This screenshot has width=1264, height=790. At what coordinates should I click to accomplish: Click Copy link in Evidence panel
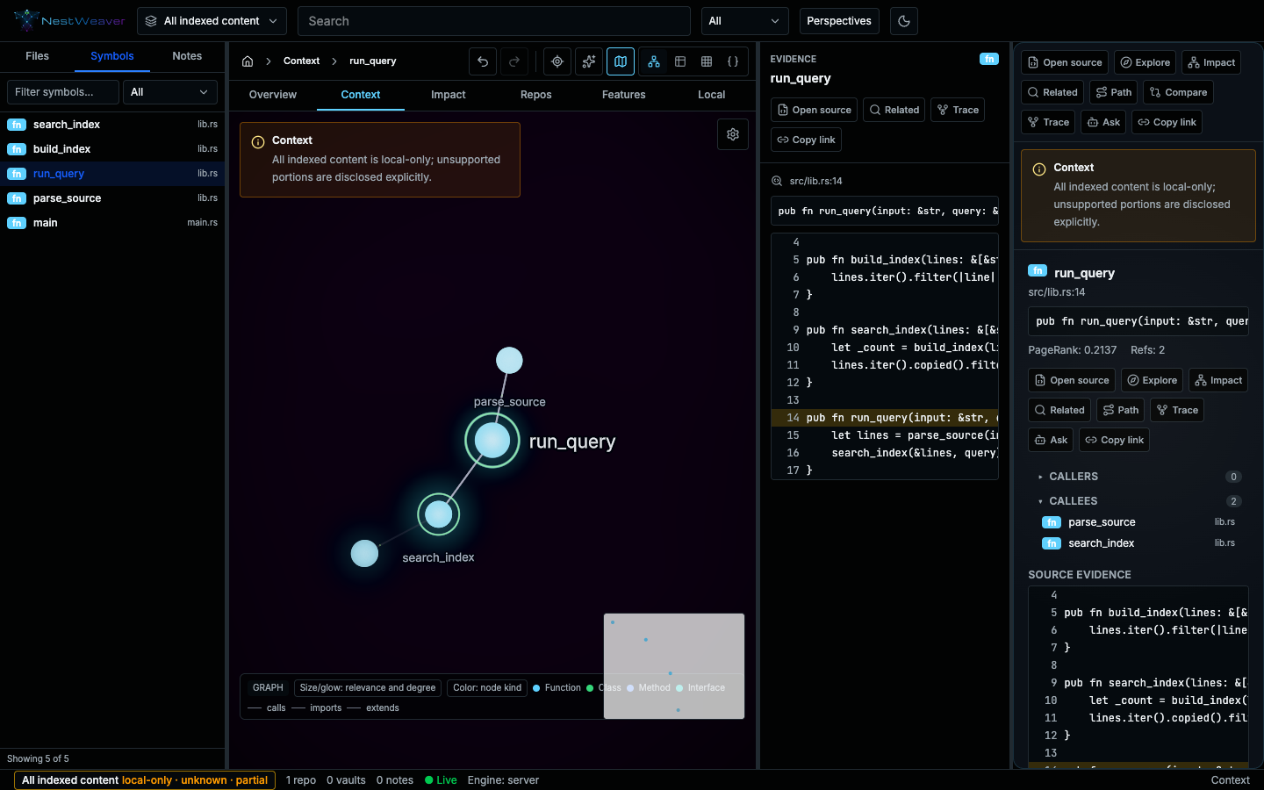806,140
